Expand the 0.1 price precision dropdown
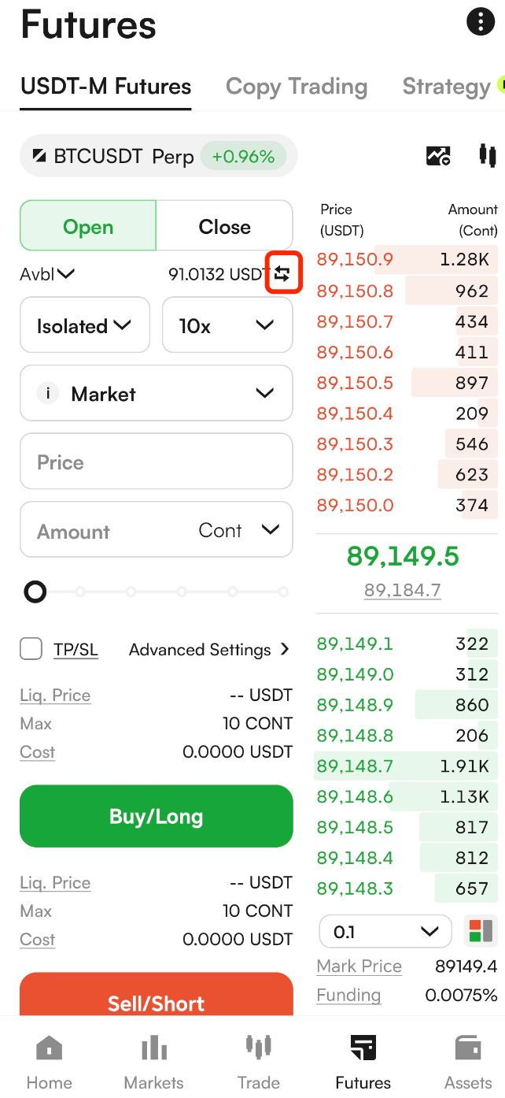The width and height of the screenshot is (505, 1098). tap(385, 932)
